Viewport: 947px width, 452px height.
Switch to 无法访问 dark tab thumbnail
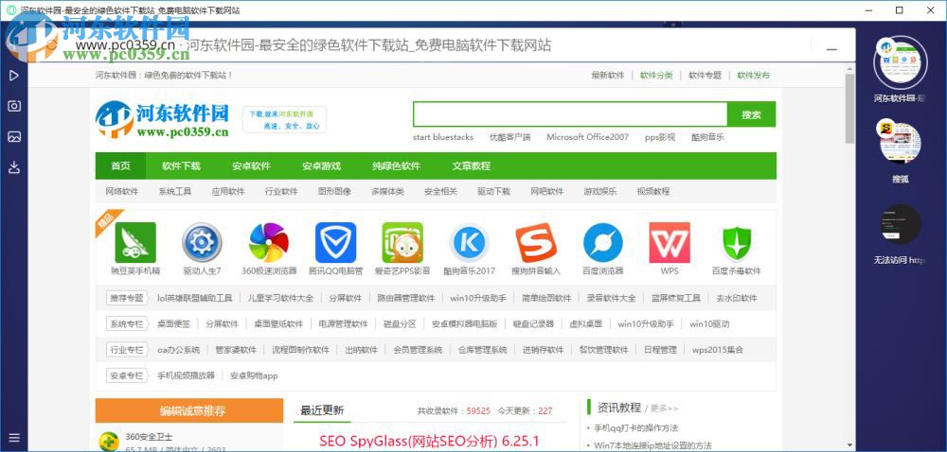coord(900,224)
